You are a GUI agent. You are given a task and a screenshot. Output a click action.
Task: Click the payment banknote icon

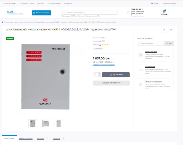point(141,70)
